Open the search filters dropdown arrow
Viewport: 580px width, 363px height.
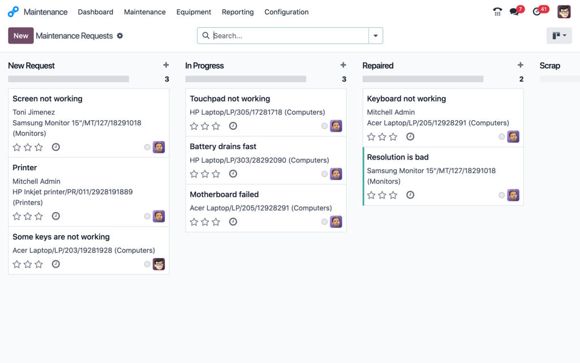click(x=376, y=35)
